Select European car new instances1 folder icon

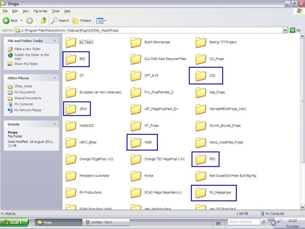[x=71, y=92]
